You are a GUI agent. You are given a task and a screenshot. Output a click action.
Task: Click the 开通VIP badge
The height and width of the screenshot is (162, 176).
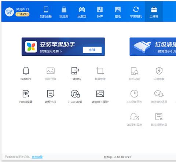tap(22, 14)
